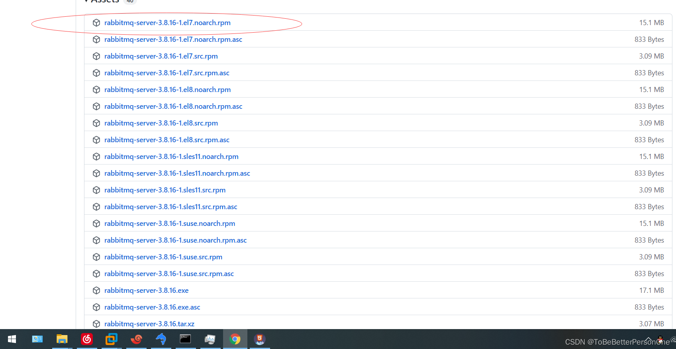Download rabbitmq-server-3.8.16-1.el7.src.rpm.asc
This screenshot has width=676, height=349.
point(167,73)
